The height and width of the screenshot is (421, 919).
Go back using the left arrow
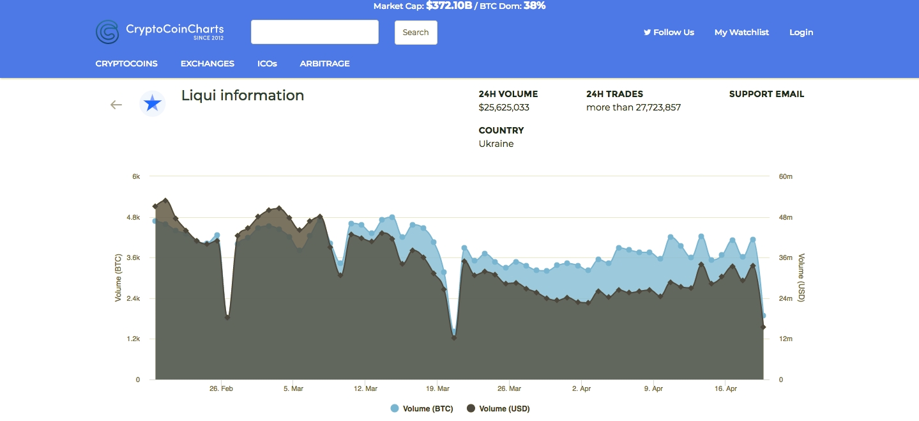(x=116, y=105)
